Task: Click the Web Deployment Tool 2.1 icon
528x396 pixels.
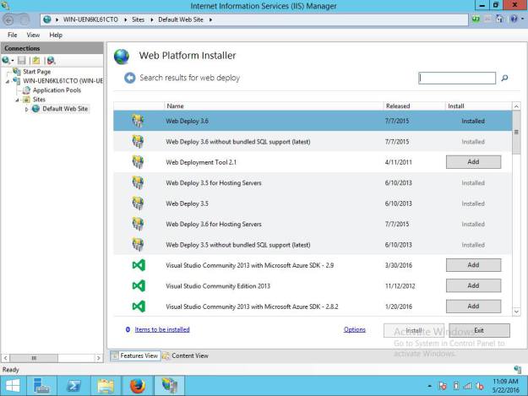Action: coord(138,162)
